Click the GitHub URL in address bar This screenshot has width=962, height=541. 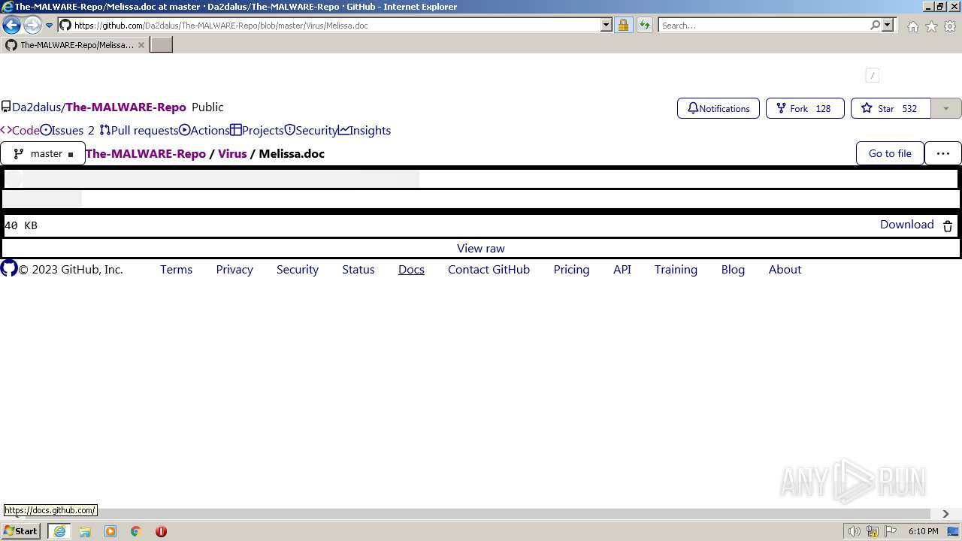(221, 26)
